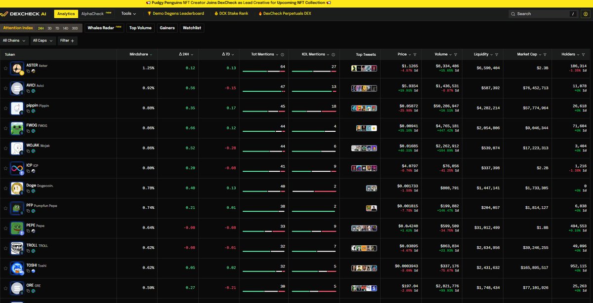Open the Gainers tab

(167, 28)
